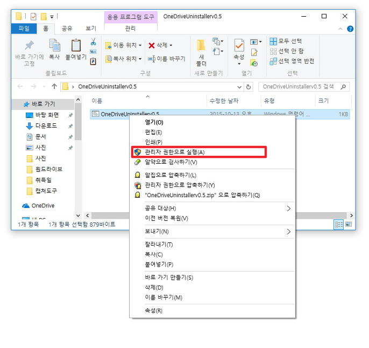369x348 pixels.
Task: Choose 편집(E) from context menu
Action: 212,132
